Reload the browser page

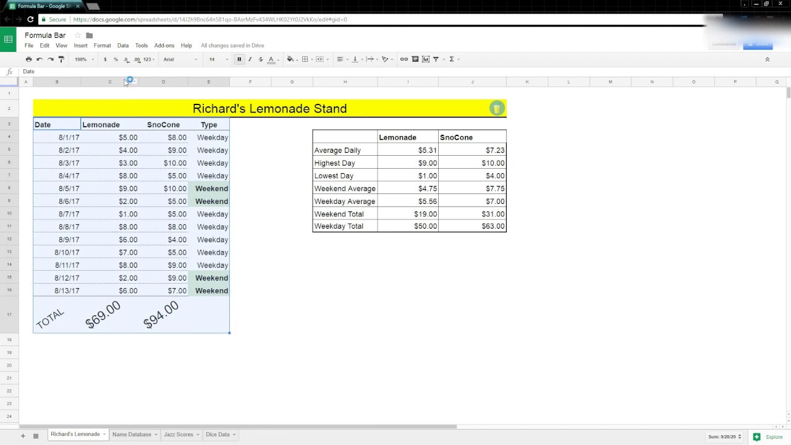coord(30,20)
